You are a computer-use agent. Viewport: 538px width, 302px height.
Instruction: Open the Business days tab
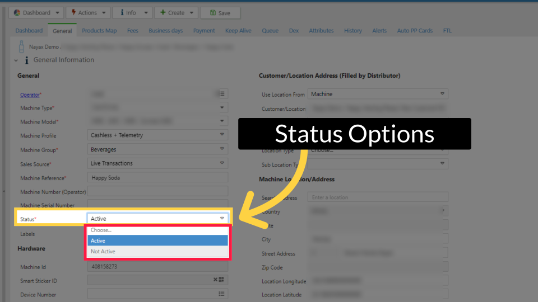(165, 31)
